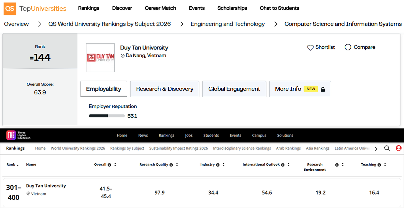Sort the table by Industry arrows
The image size is (404, 208).
(223, 165)
